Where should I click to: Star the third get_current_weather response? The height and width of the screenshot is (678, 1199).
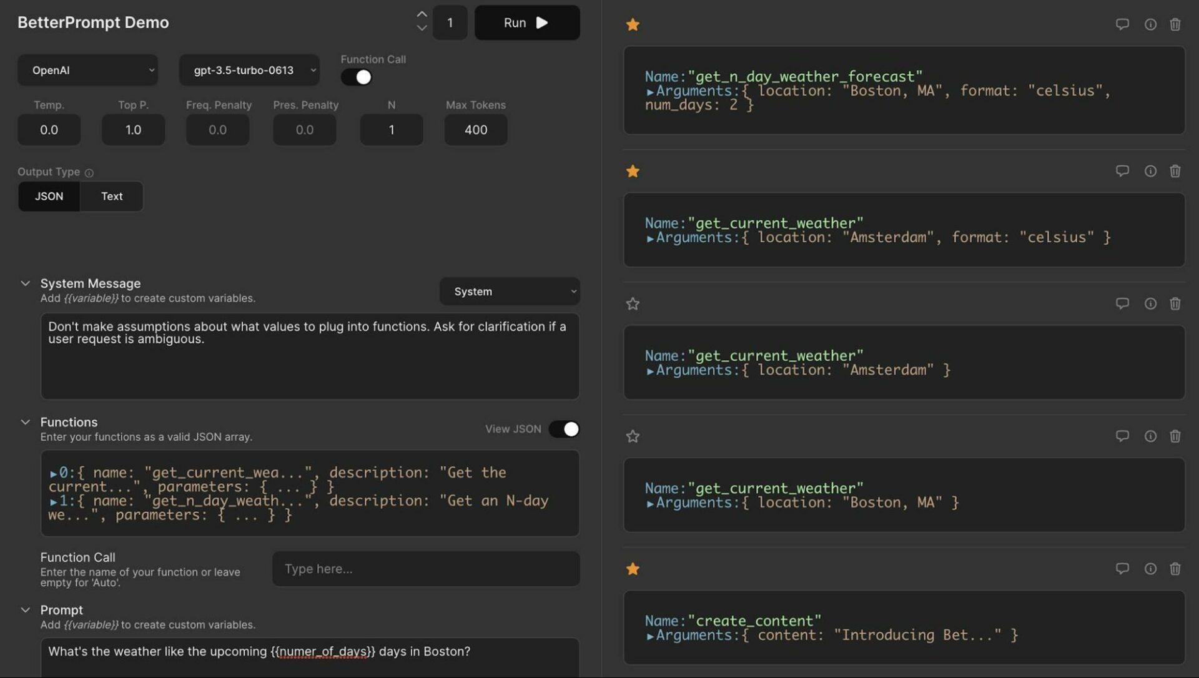pyautogui.click(x=633, y=436)
